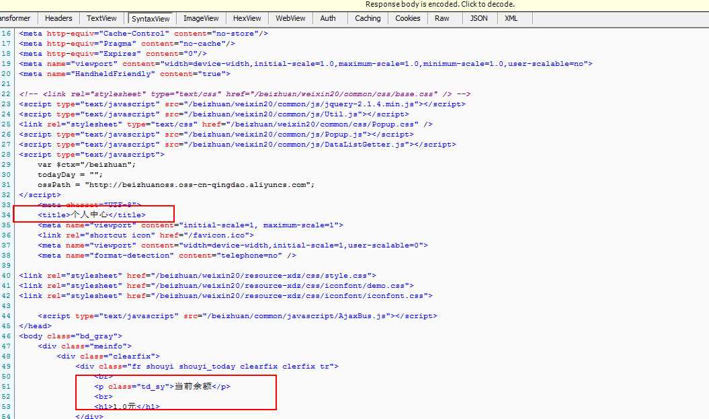Click the shouyi_today div line
The width and height of the screenshot is (709, 419).
coord(207,367)
